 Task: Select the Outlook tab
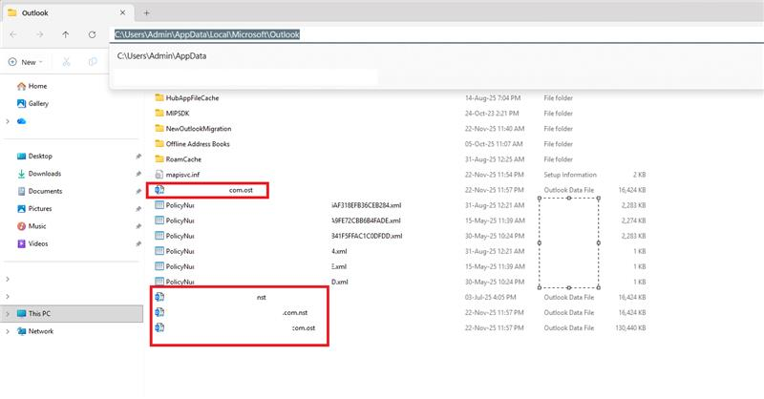tap(68, 12)
